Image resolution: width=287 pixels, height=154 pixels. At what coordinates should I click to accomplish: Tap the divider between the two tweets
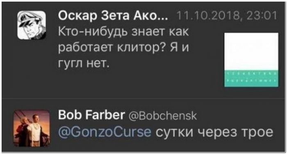[x=143, y=98]
